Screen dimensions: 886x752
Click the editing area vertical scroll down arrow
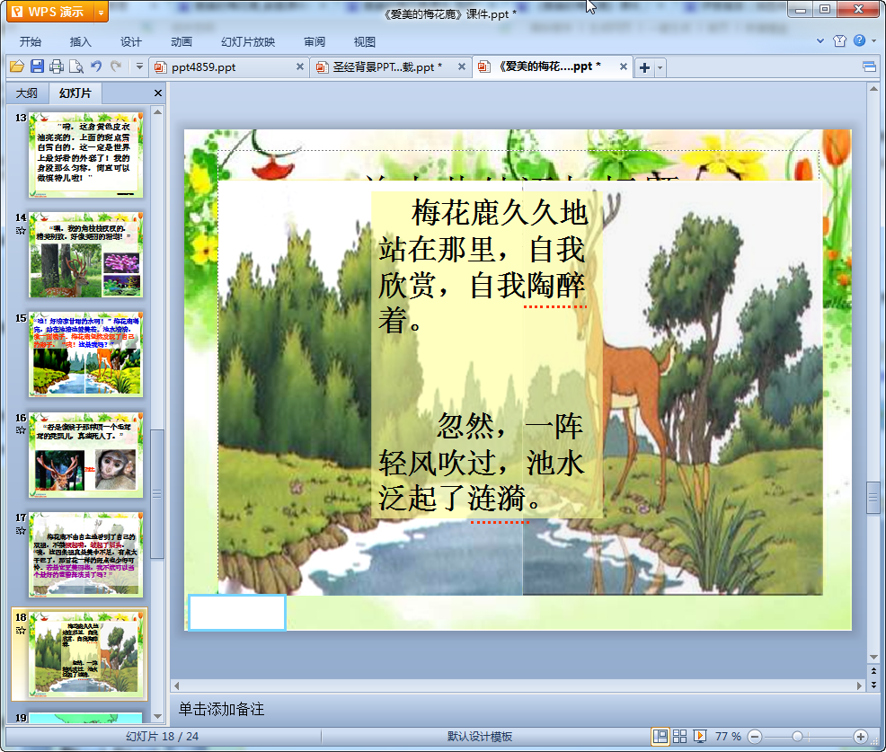pyautogui.click(x=873, y=657)
